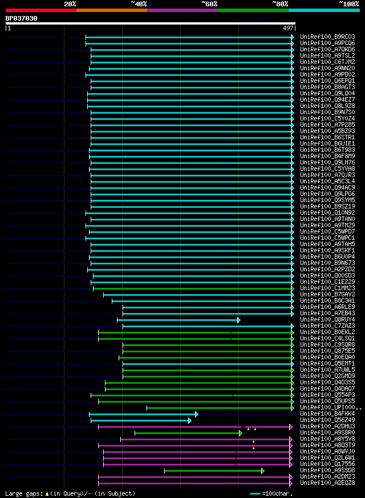Viewport: 365px width, 498px height.
Task: Select the UniRef100_A2PZD2 label
Action: pos(327,270)
